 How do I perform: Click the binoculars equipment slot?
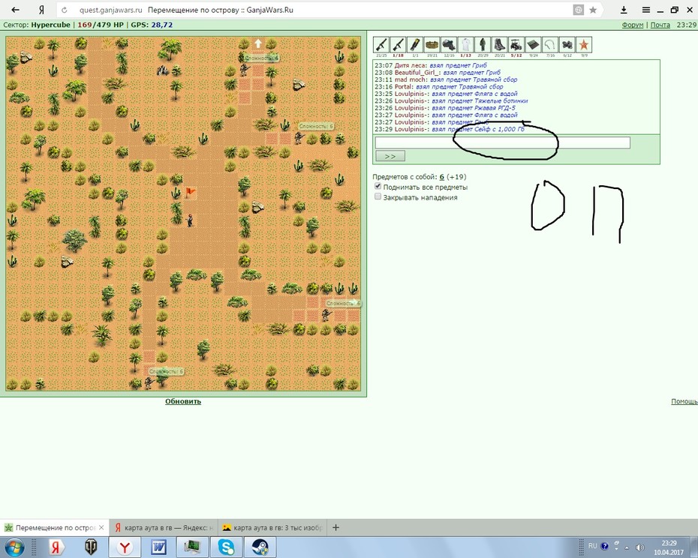point(567,45)
